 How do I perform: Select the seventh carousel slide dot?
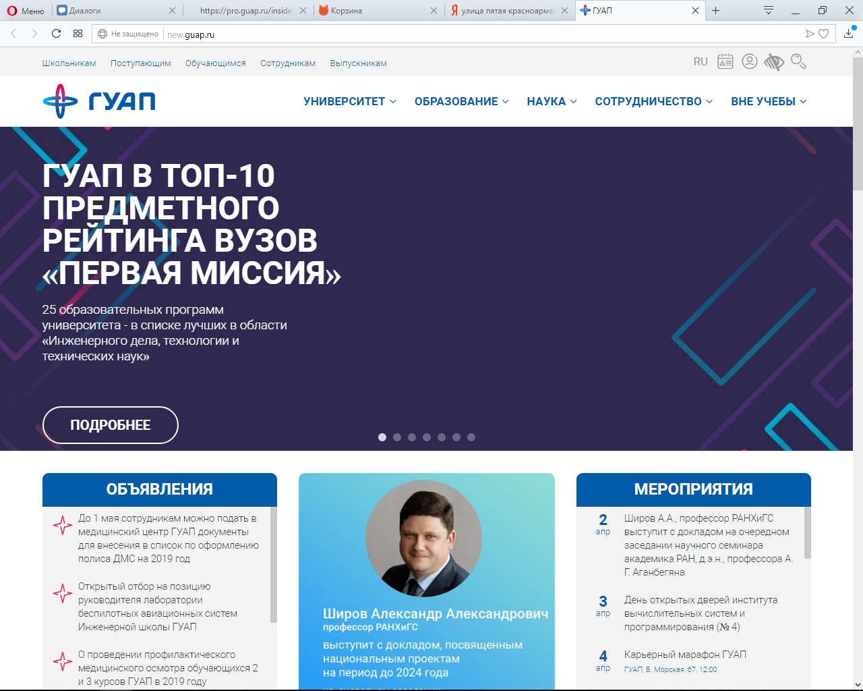(x=471, y=437)
